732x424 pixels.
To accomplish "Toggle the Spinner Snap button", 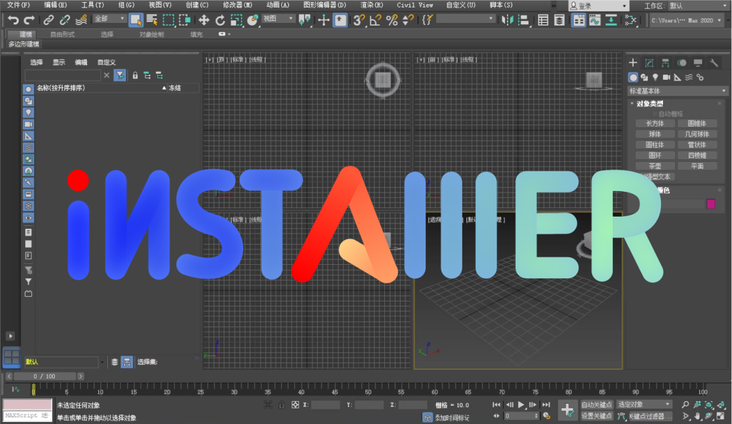I will [408, 20].
